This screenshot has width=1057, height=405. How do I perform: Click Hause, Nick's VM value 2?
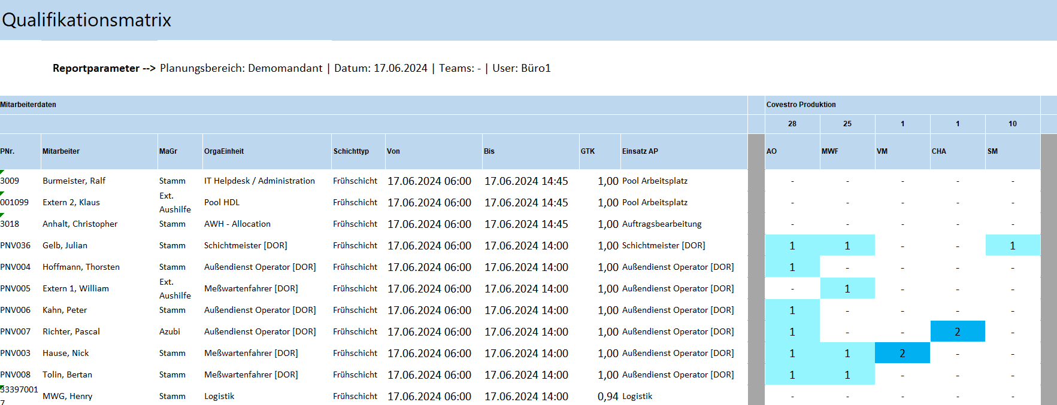tap(902, 353)
